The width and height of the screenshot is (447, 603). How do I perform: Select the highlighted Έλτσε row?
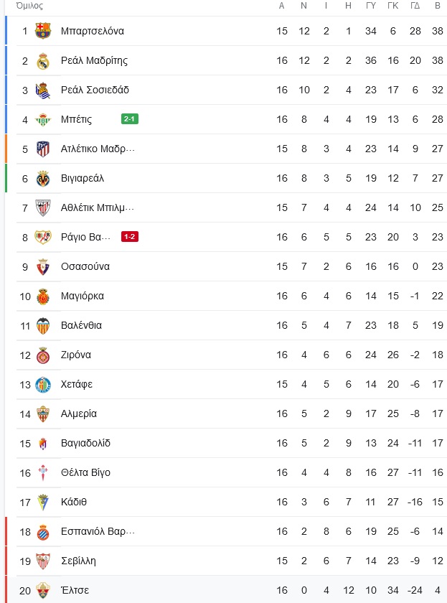click(x=227, y=590)
